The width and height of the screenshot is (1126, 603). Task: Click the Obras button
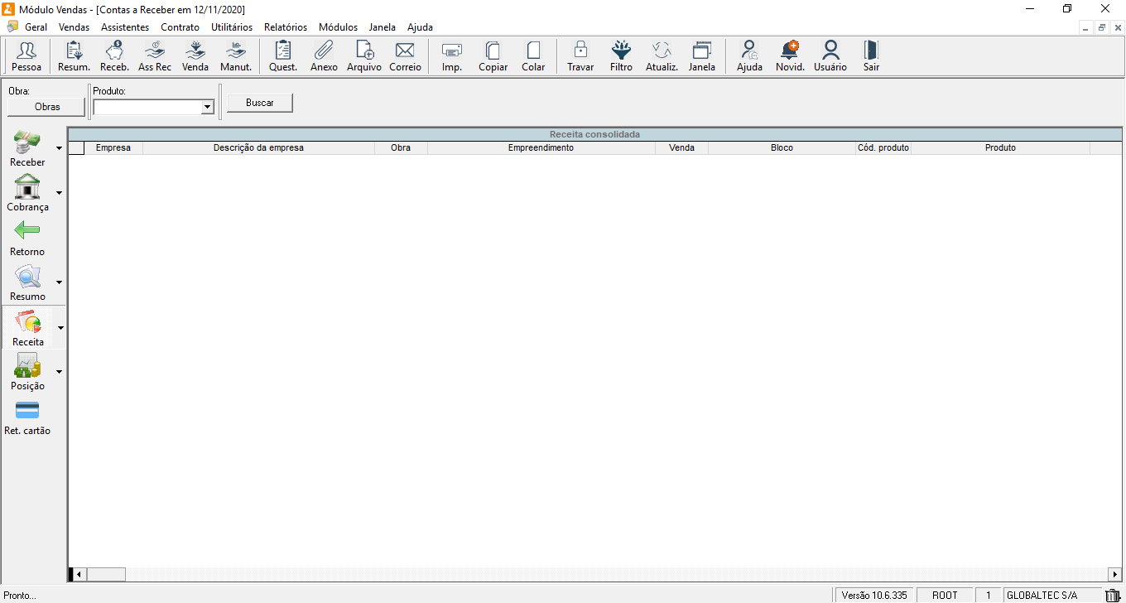coord(47,107)
